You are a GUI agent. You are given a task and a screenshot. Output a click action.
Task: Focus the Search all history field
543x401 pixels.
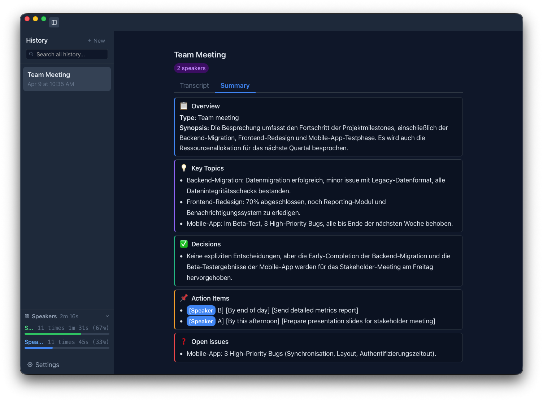67,54
